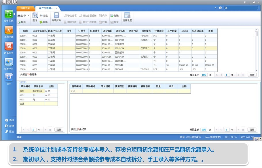Click order number cell 0000000008
This screenshot has height=168, width=262.
[x=82, y=36]
